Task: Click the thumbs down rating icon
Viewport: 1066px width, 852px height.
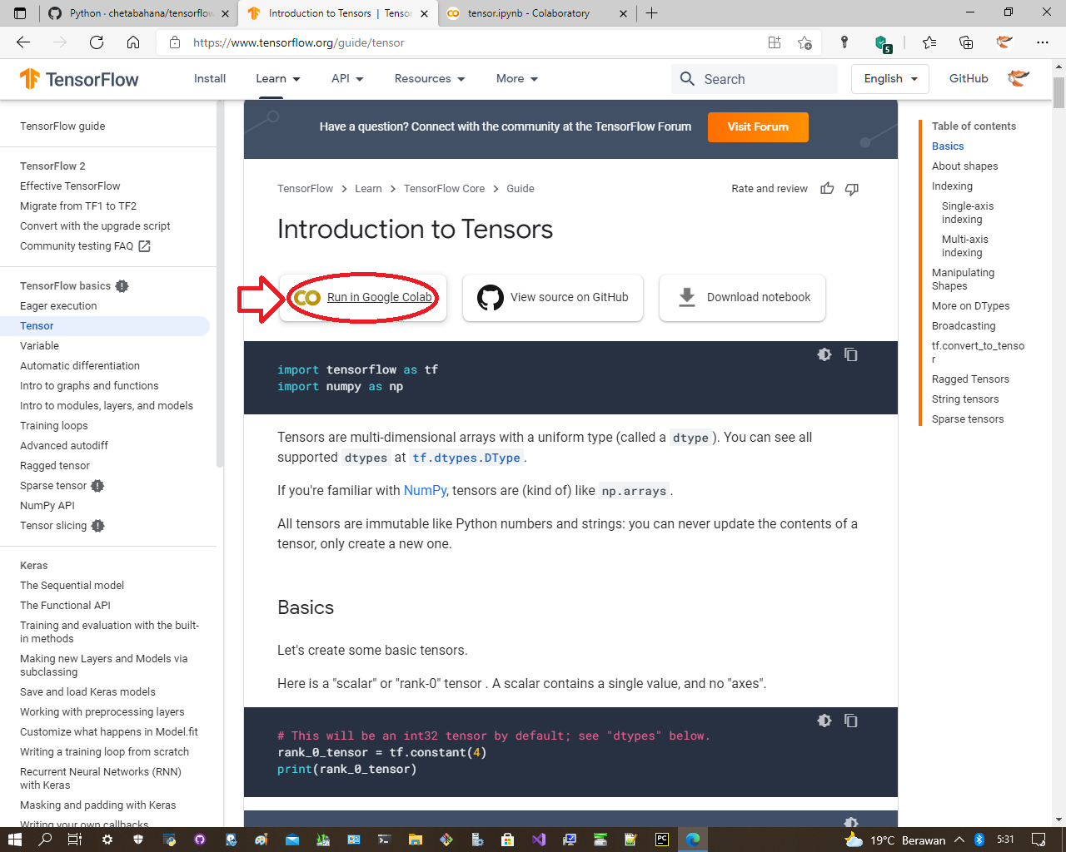Action: coord(851,189)
